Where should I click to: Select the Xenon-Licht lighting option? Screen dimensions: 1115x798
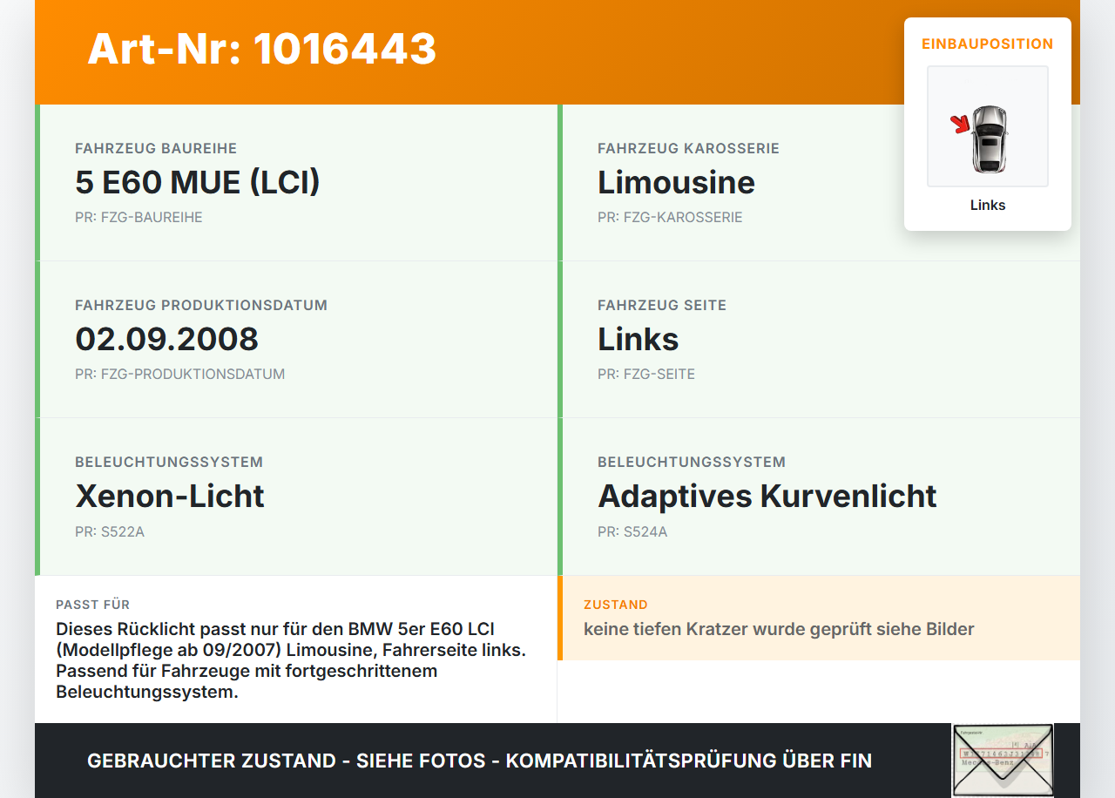pos(170,496)
